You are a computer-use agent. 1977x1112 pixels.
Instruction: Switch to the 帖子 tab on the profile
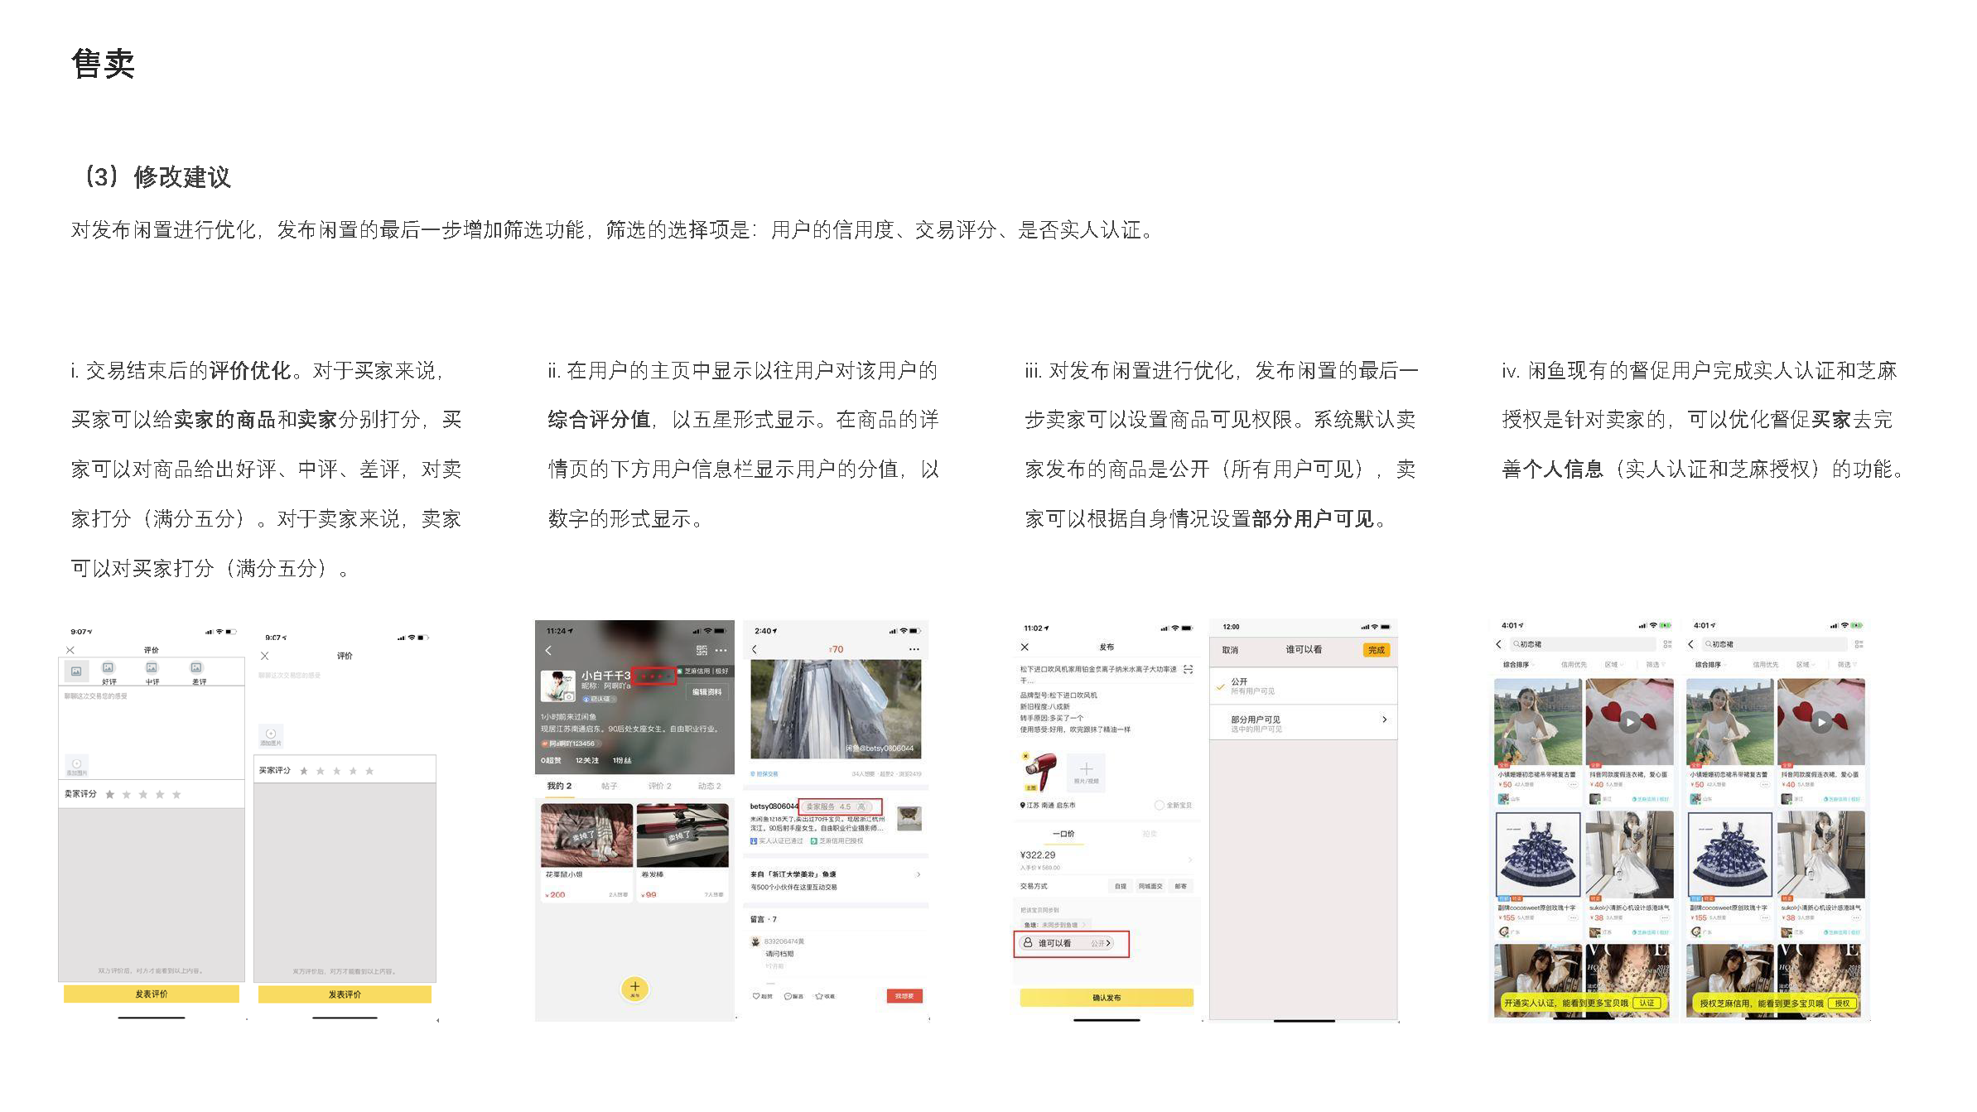(x=610, y=786)
